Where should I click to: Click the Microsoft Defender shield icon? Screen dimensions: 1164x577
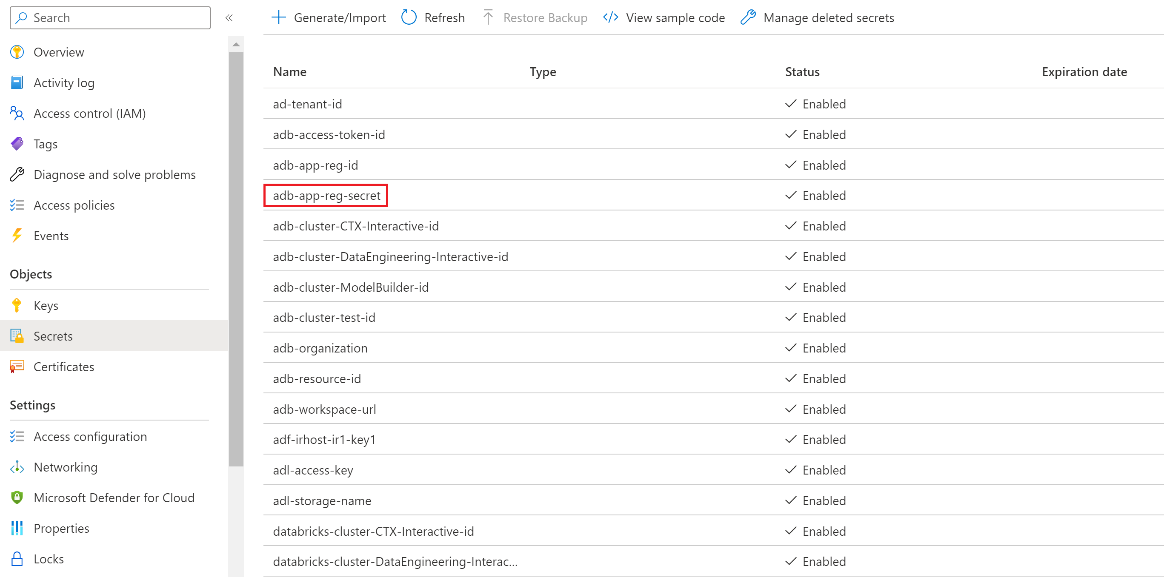tap(17, 497)
